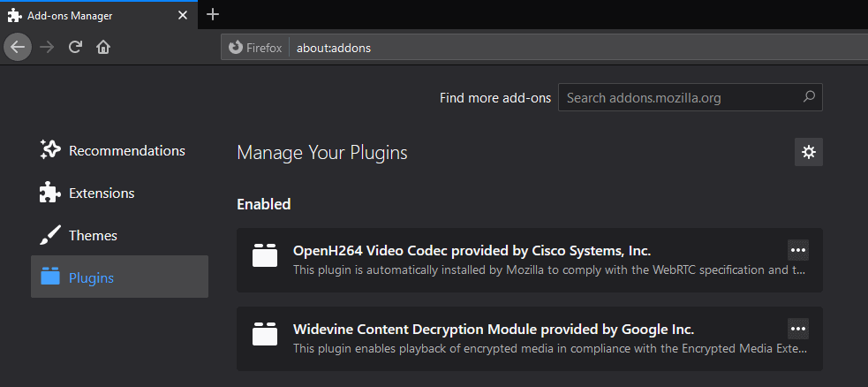Click the search magnifier icon in add-ons search

pyautogui.click(x=809, y=97)
